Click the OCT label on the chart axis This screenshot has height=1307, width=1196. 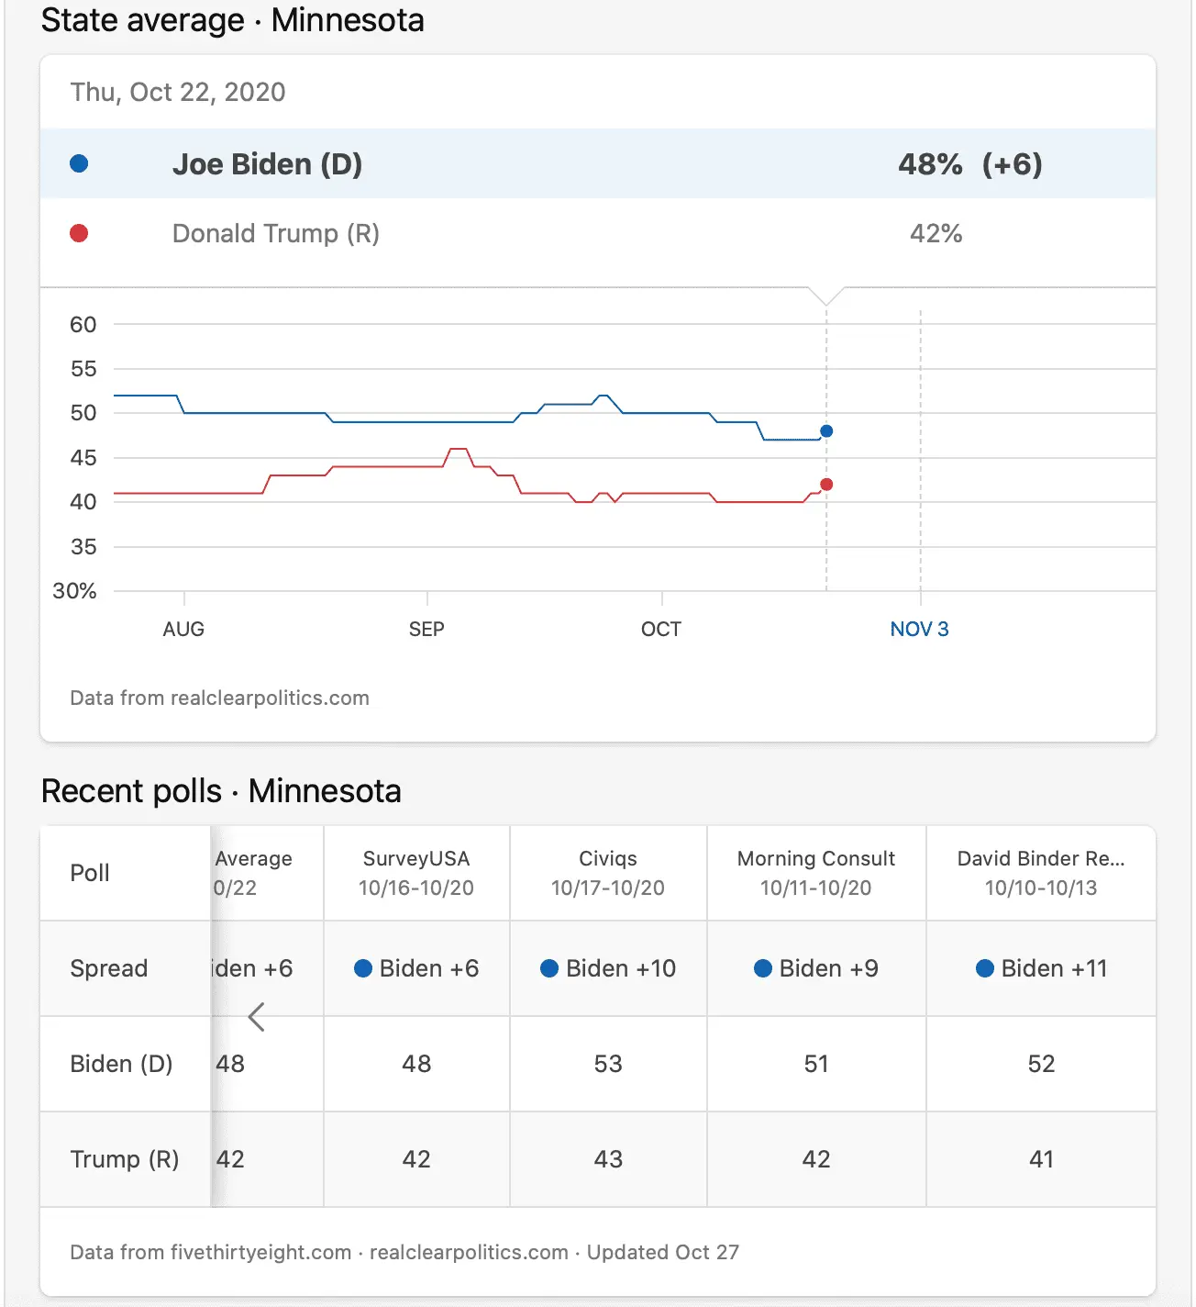pos(661,630)
